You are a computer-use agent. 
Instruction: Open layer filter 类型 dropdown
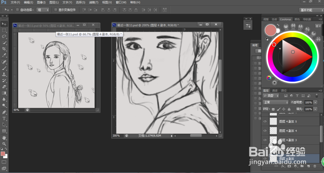271,96
